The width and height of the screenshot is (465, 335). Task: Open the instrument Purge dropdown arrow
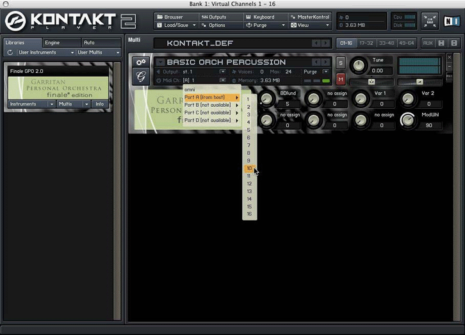click(x=325, y=72)
